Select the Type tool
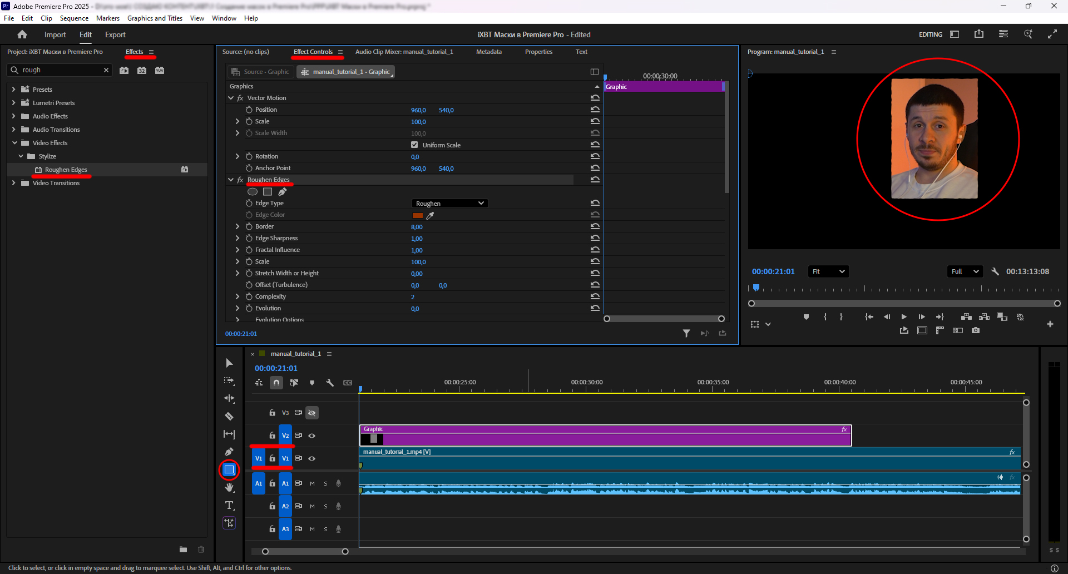1068x574 pixels. 229,505
